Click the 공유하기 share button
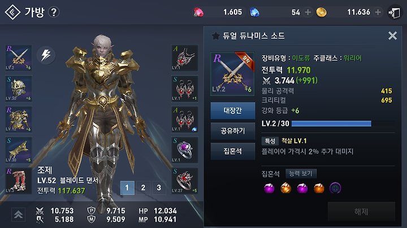The image size is (407, 228). point(232,131)
